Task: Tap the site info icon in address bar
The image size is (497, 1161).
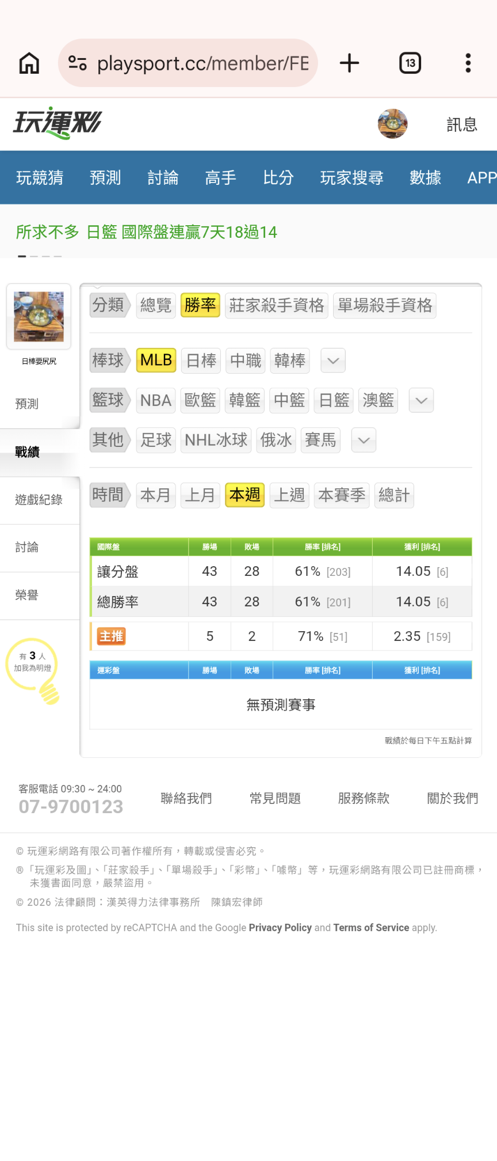Action: point(78,63)
